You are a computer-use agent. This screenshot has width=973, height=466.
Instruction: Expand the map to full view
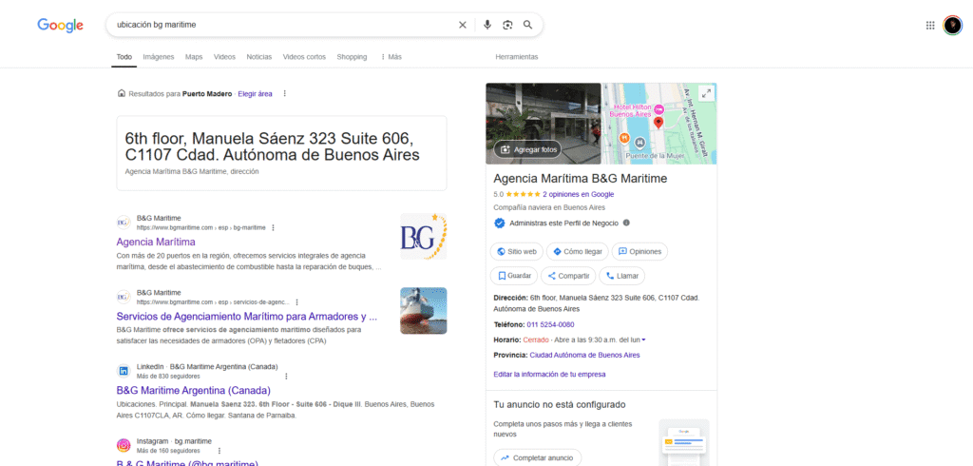705,93
